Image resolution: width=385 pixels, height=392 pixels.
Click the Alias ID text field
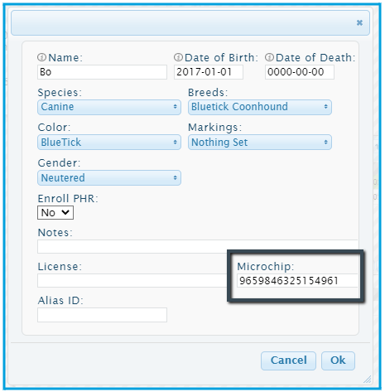coord(102,315)
